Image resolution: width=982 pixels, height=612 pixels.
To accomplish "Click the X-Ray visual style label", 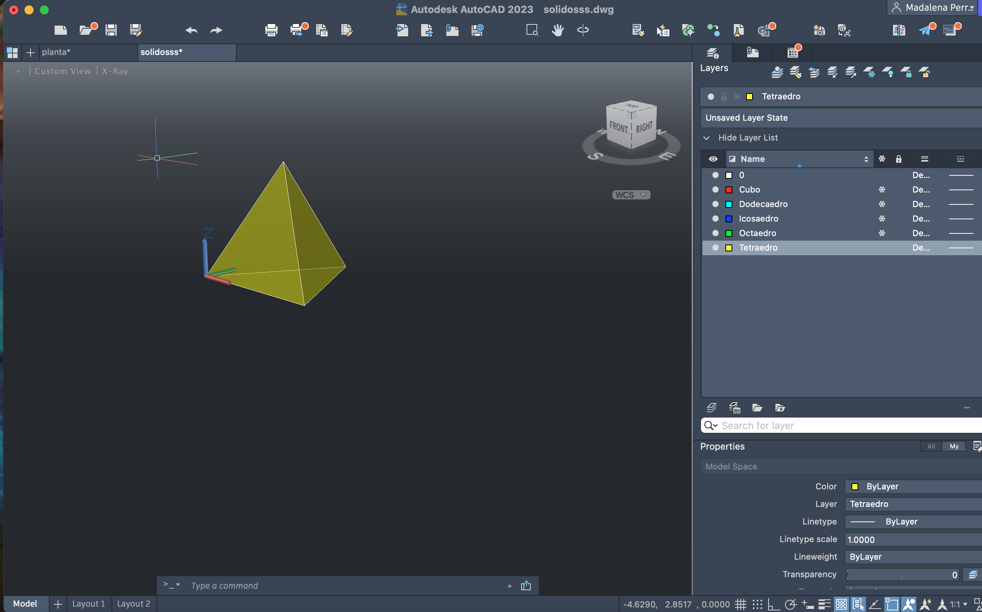I will (x=115, y=71).
